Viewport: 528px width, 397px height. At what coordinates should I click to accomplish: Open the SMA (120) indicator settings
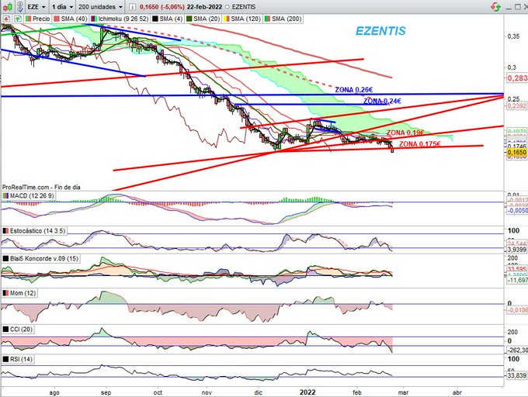tap(242, 19)
